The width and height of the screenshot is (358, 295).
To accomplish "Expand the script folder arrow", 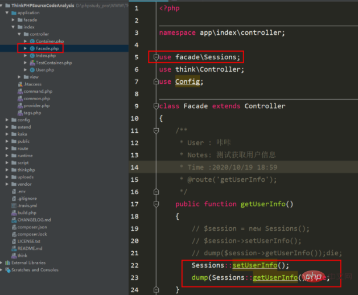I will (x=7, y=163).
